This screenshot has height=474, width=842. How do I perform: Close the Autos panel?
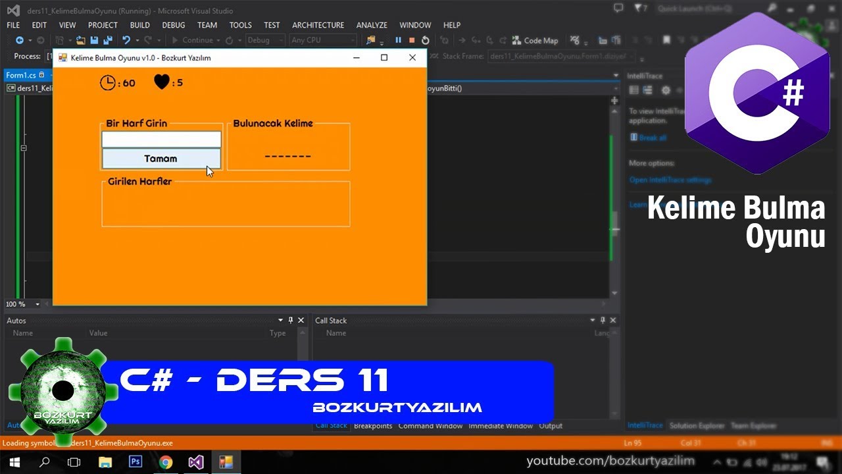[x=301, y=320]
